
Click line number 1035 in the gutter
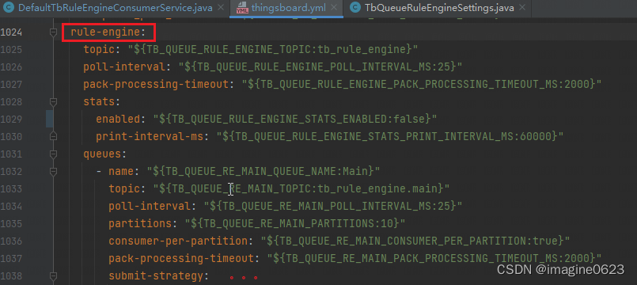(11, 223)
